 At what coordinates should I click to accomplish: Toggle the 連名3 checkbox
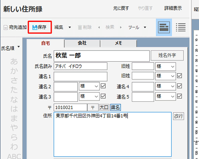(103, 96)
